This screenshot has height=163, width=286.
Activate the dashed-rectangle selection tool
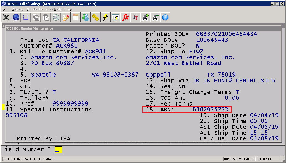[x=26, y=17]
